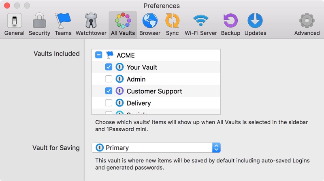Open Wi-Fi Server settings

[200, 24]
